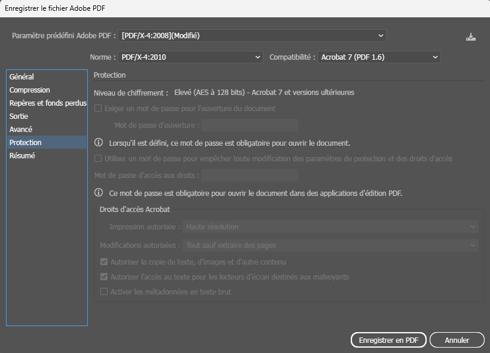Click the save preset download icon
The image size is (490, 353).
tap(471, 36)
